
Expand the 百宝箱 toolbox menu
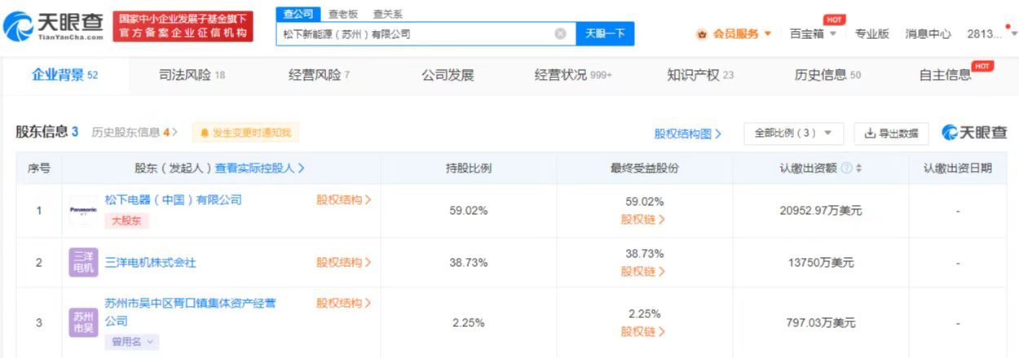(813, 34)
